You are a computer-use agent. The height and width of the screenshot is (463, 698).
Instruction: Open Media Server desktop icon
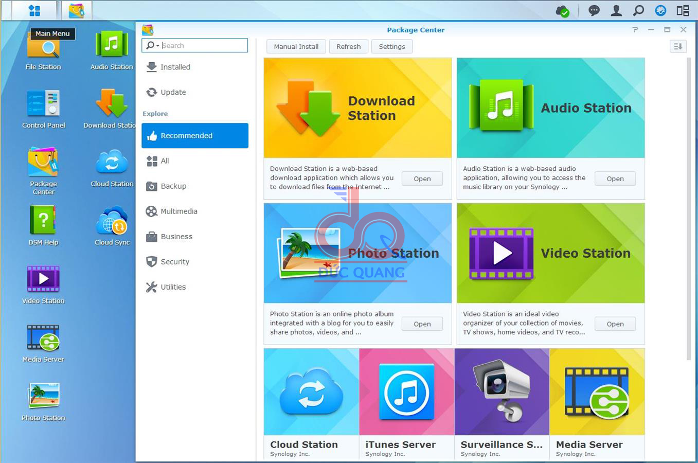pyautogui.click(x=43, y=344)
